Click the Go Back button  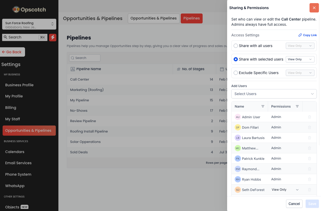(12, 52)
